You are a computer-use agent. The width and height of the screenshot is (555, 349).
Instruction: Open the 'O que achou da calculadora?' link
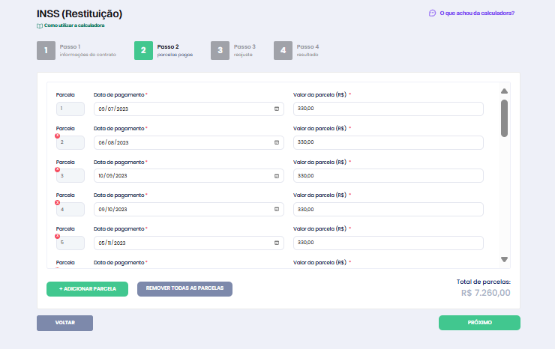(477, 13)
